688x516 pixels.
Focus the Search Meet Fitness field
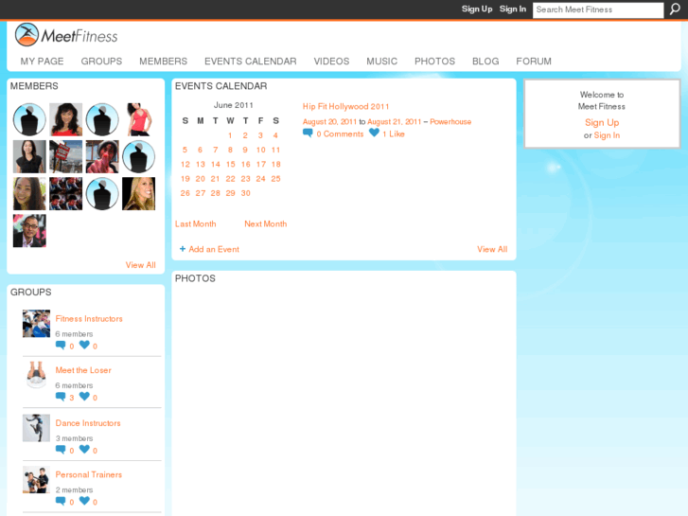tap(598, 9)
